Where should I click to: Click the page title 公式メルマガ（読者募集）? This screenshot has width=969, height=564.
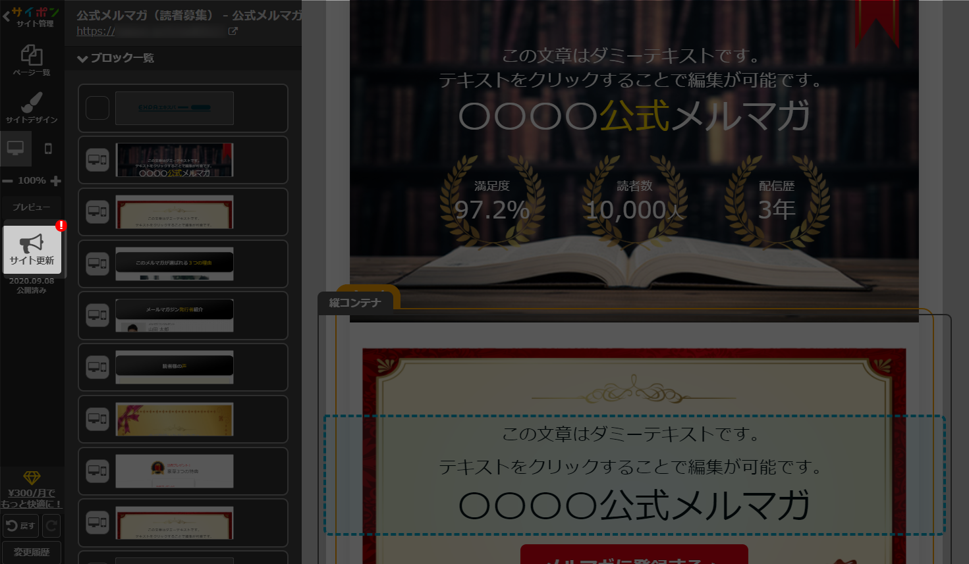tap(145, 15)
